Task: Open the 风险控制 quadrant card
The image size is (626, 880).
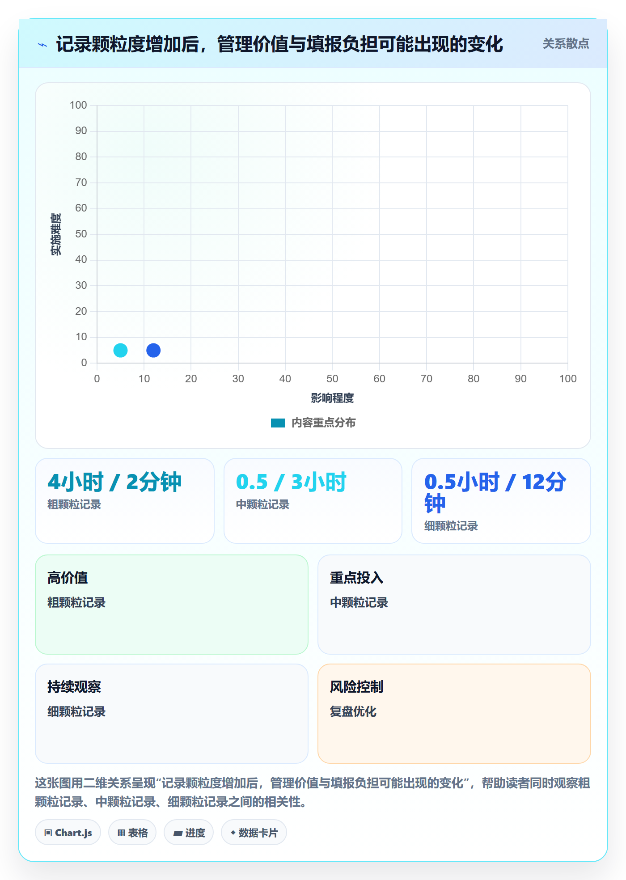Action: coord(454,714)
